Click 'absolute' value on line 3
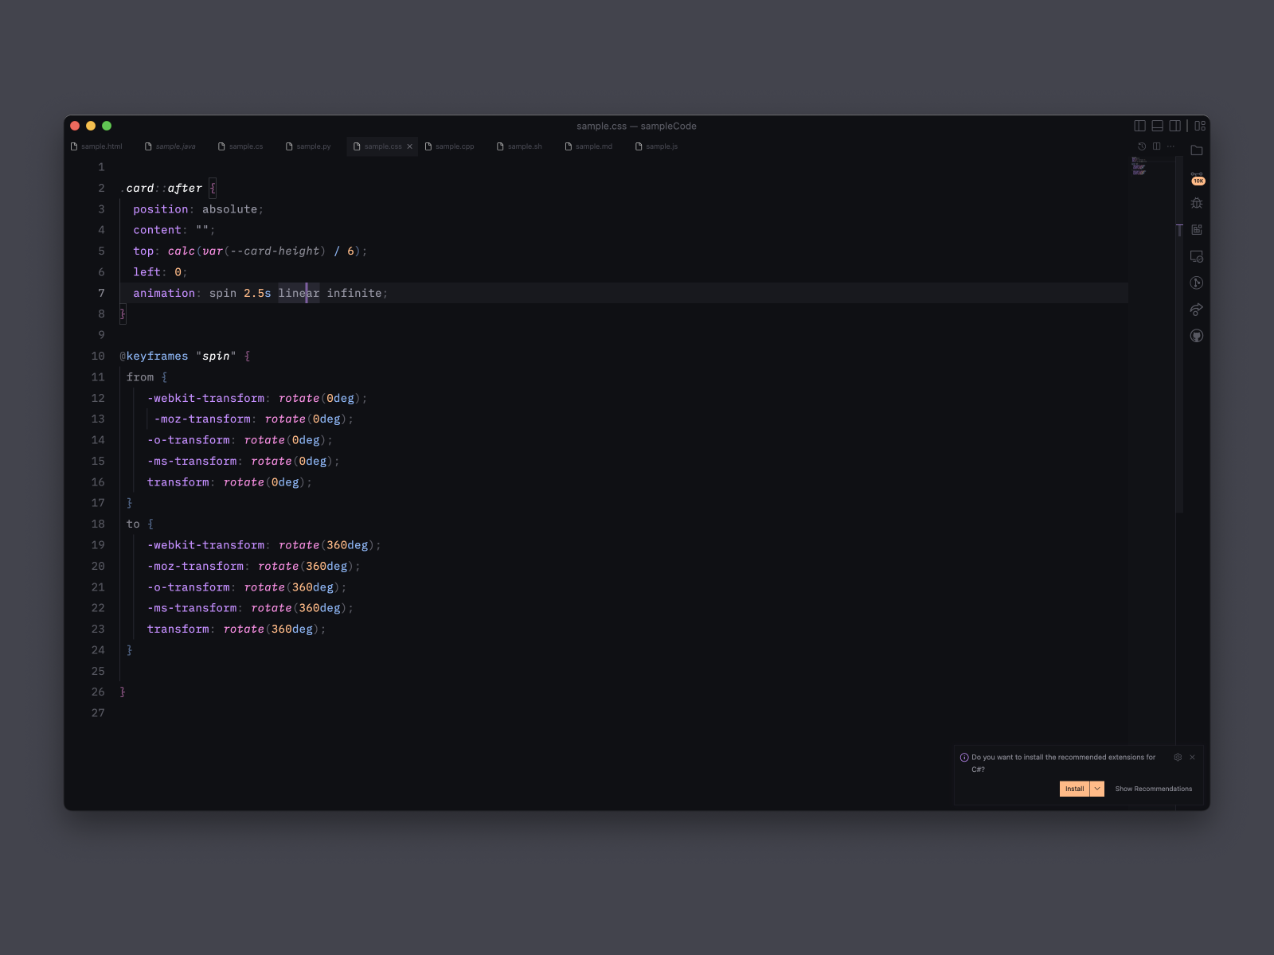 [x=230, y=209]
